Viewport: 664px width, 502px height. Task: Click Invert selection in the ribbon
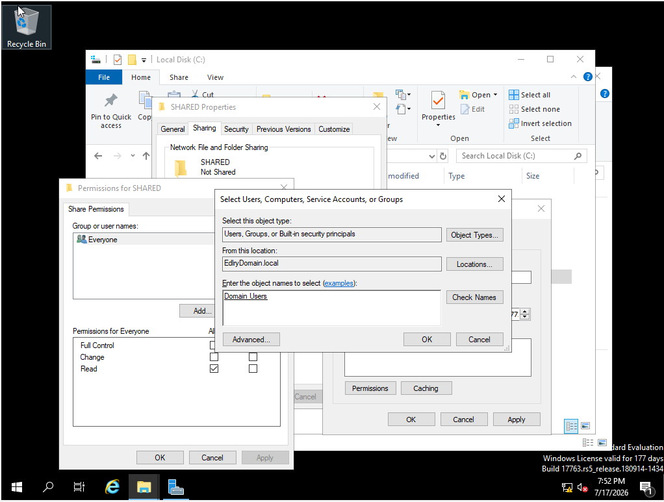pos(540,123)
